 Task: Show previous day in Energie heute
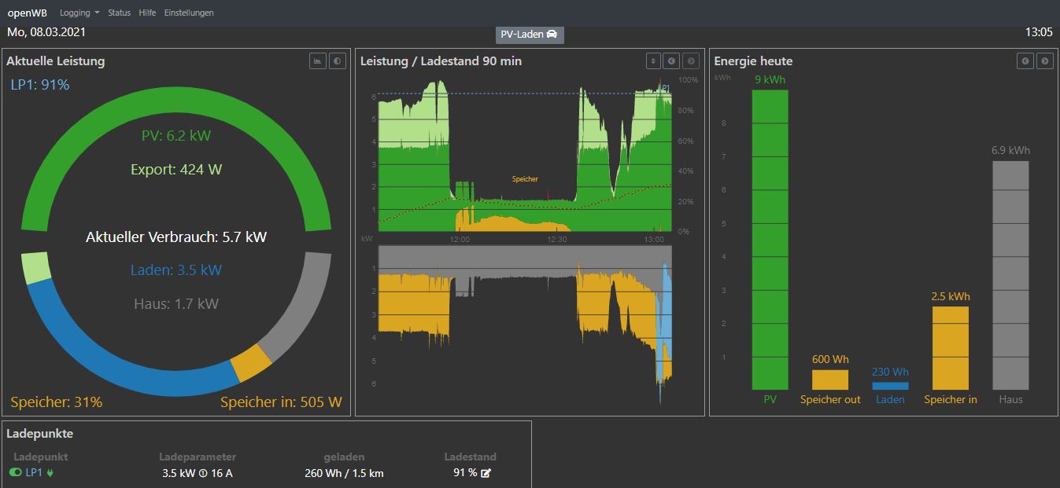[1025, 61]
